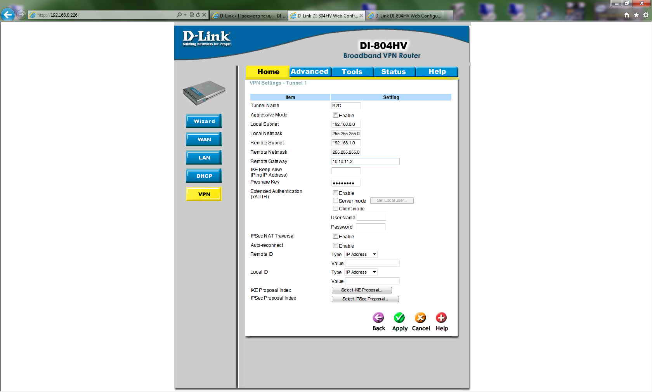Open the Status tab

click(x=393, y=72)
